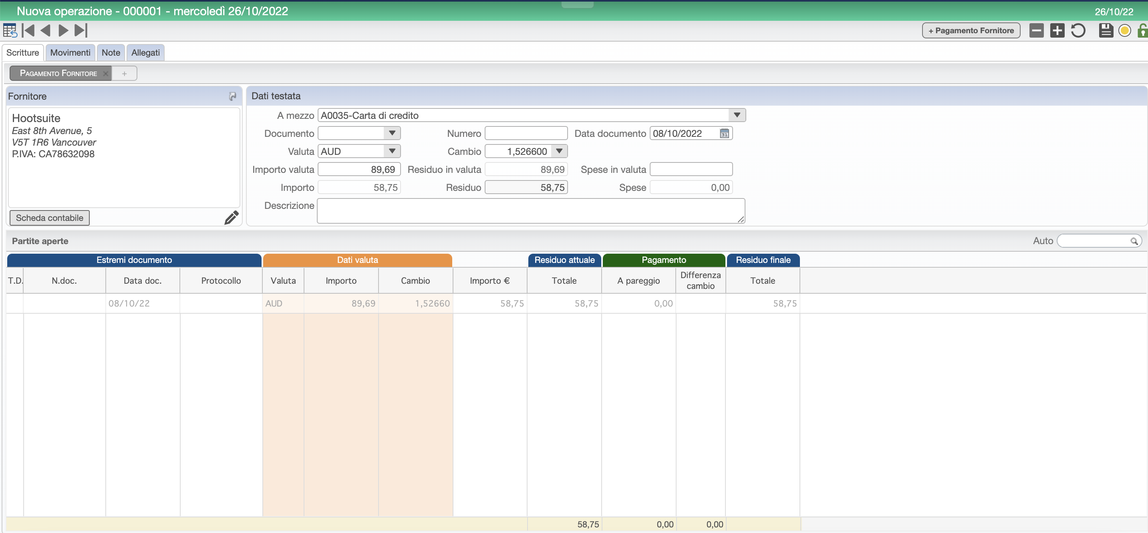Image resolution: width=1148 pixels, height=533 pixels.
Task: Open the table list view icon
Action: [10, 30]
